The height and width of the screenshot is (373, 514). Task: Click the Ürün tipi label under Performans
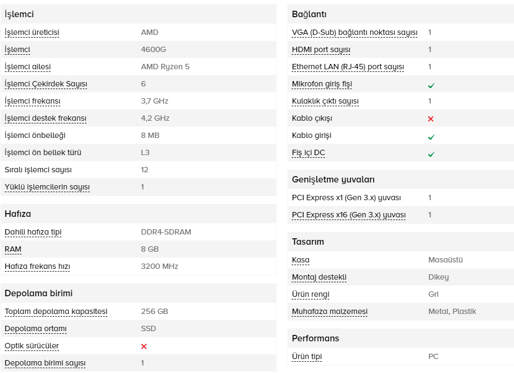(307, 356)
